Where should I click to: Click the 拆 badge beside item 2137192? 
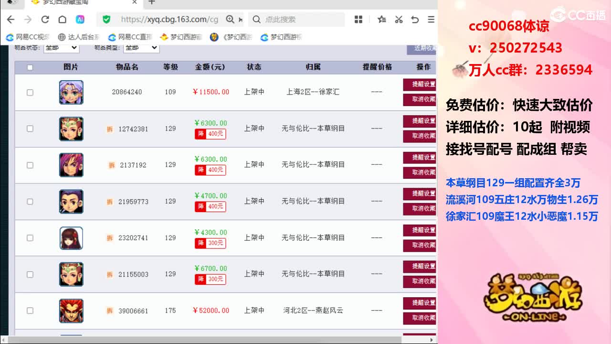112,165
